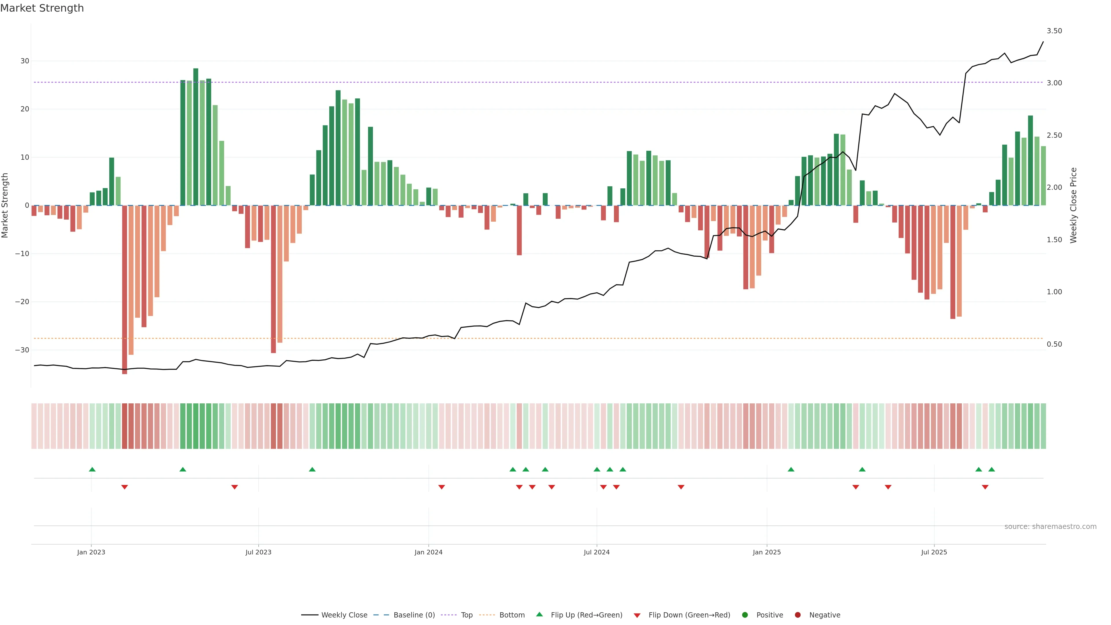Click the purple dotted Top line in the chart

(518, 82)
